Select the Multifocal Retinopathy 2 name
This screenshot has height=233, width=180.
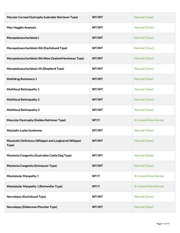23,99
